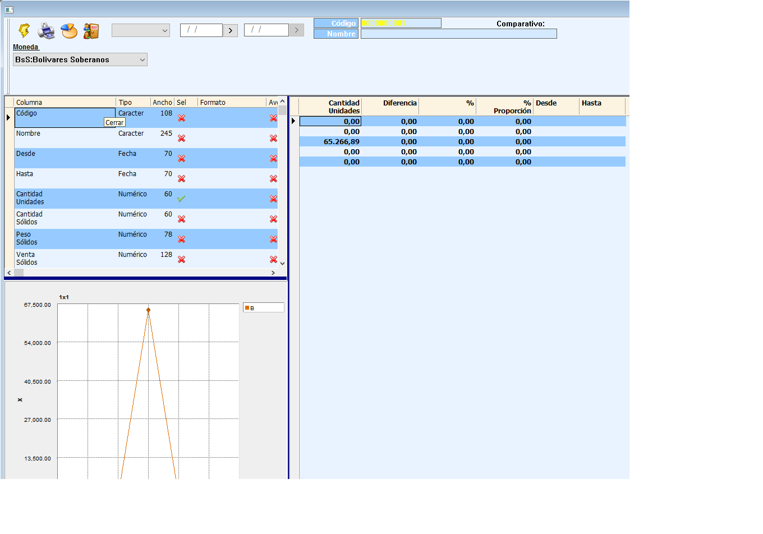Click the % Proporción column header

point(504,107)
